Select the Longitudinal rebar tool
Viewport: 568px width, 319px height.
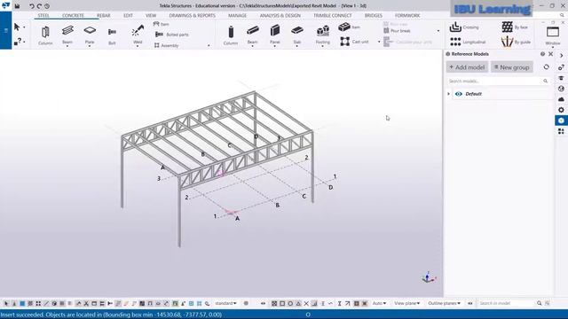pos(468,42)
